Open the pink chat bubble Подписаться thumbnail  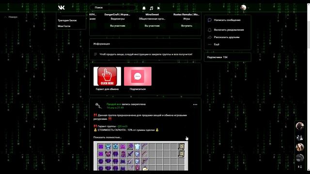(x=138, y=76)
